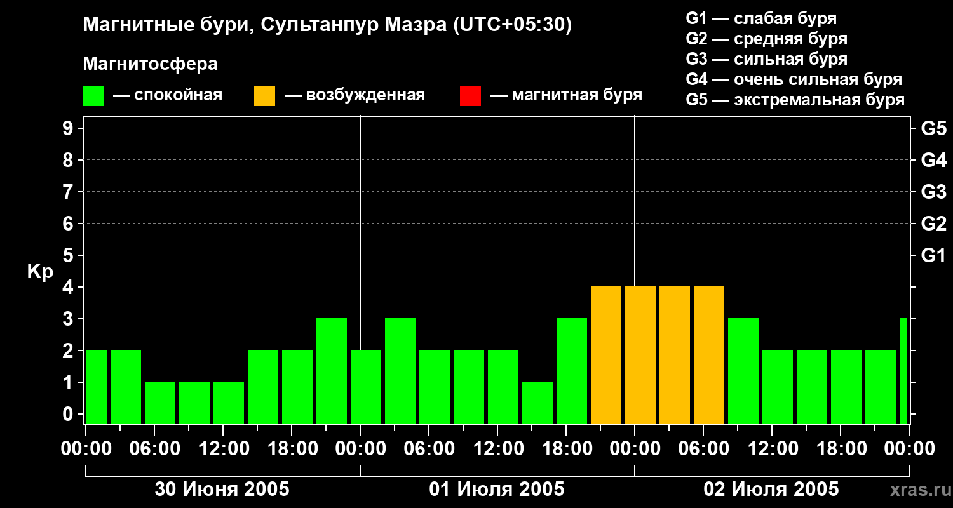953x508 pixels.
Task: Select the 'G2 — средняя буря' legend line
Action: coord(767,39)
